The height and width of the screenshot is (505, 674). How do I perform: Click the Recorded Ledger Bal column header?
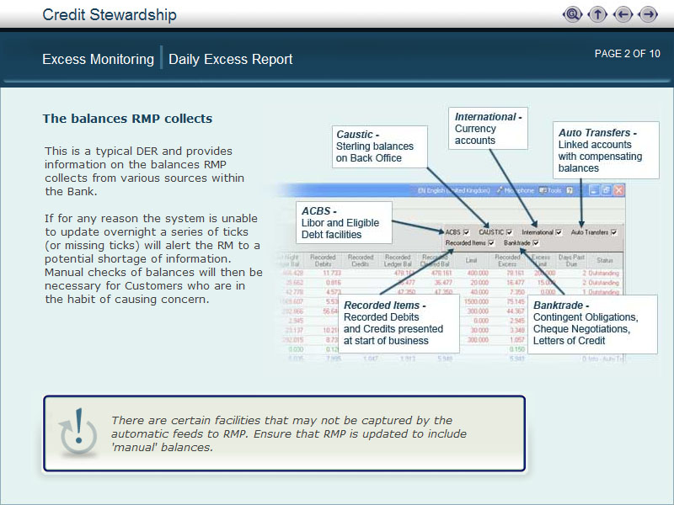point(398,260)
